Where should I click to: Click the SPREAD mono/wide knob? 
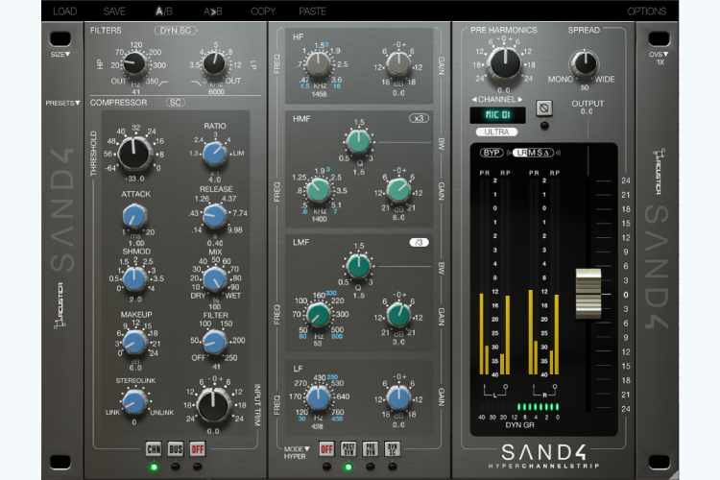tap(585, 63)
